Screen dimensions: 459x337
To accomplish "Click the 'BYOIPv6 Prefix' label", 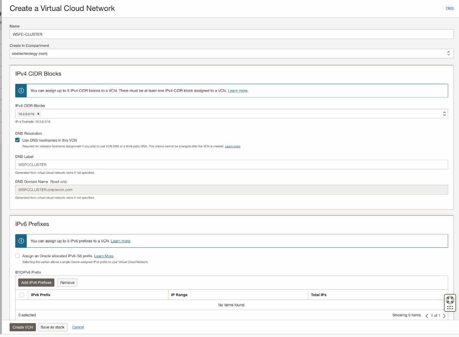I will tap(28, 272).
